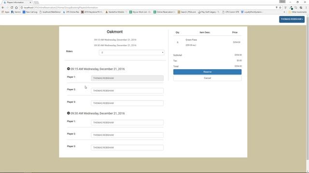Reload the current page
This screenshot has width=309, height=173.
click(12, 8)
